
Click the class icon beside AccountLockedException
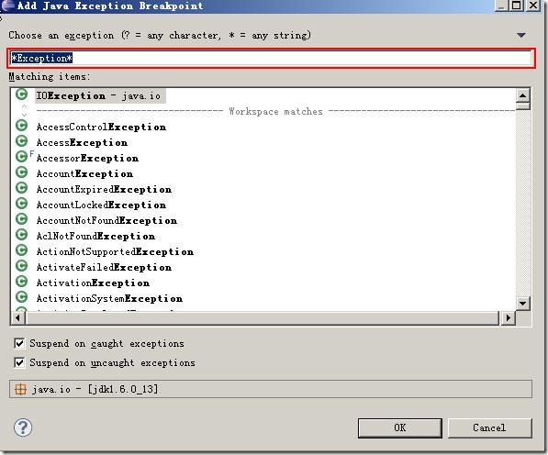coord(22,204)
